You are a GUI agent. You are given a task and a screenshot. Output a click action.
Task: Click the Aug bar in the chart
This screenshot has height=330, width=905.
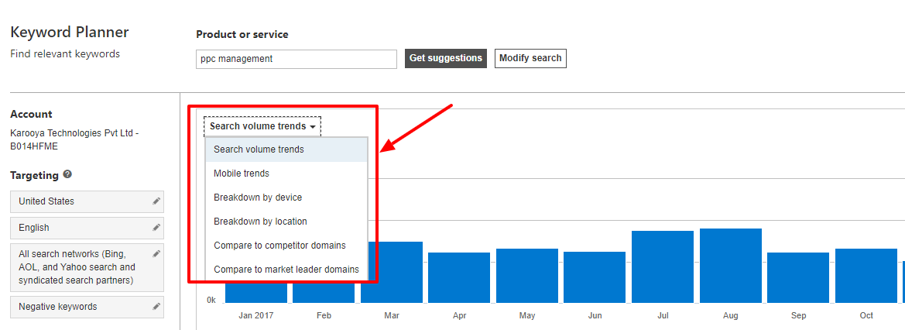pyautogui.click(x=731, y=265)
